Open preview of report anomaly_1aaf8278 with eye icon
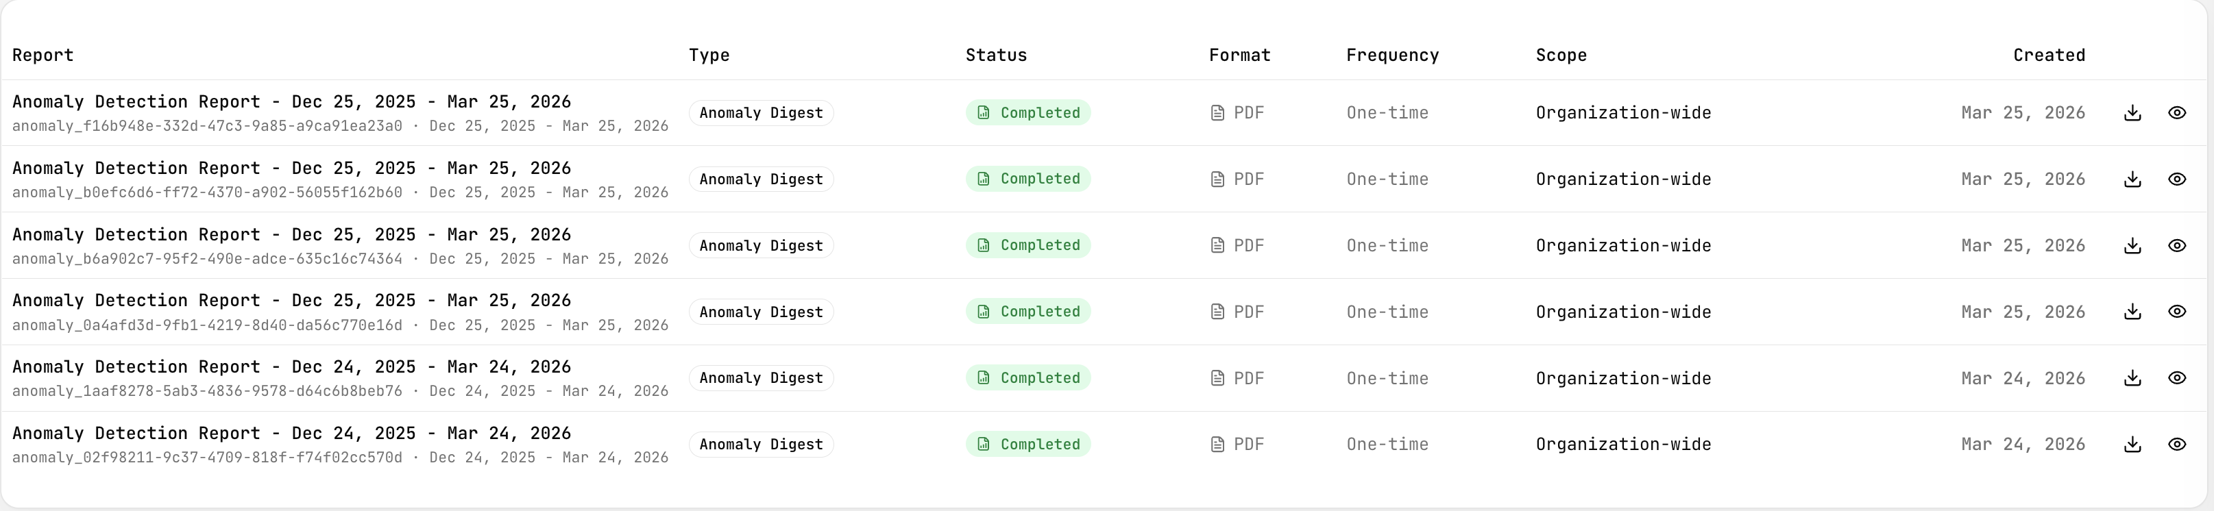The image size is (2214, 511). click(2178, 378)
